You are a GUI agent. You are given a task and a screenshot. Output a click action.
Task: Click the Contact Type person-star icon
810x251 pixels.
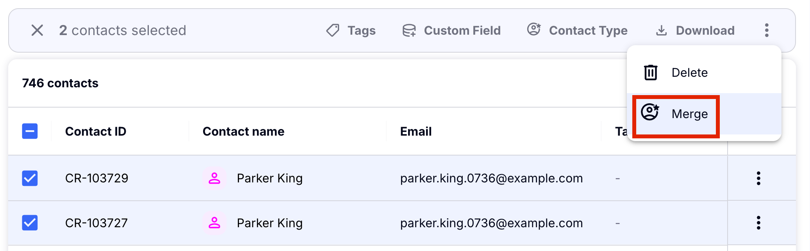tap(534, 30)
